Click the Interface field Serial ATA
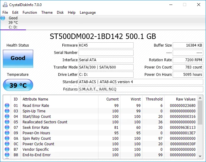Screen dimensions: 206x162 pyautogui.click(x=106, y=60)
